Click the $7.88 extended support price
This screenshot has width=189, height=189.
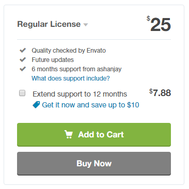160,93
